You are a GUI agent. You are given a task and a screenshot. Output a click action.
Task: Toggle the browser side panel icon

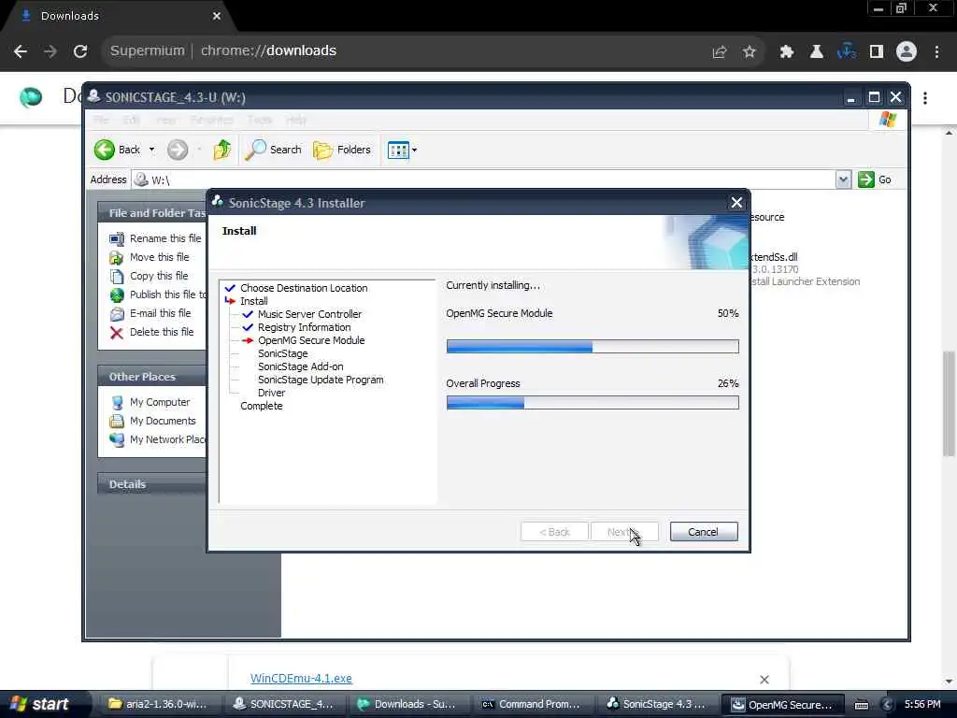point(877,52)
